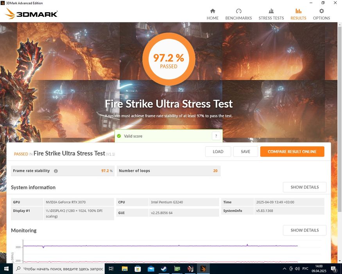The image size is (342, 274).
Task: Click the Display #1 DISPLAY2 description
Action: tap(74, 213)
